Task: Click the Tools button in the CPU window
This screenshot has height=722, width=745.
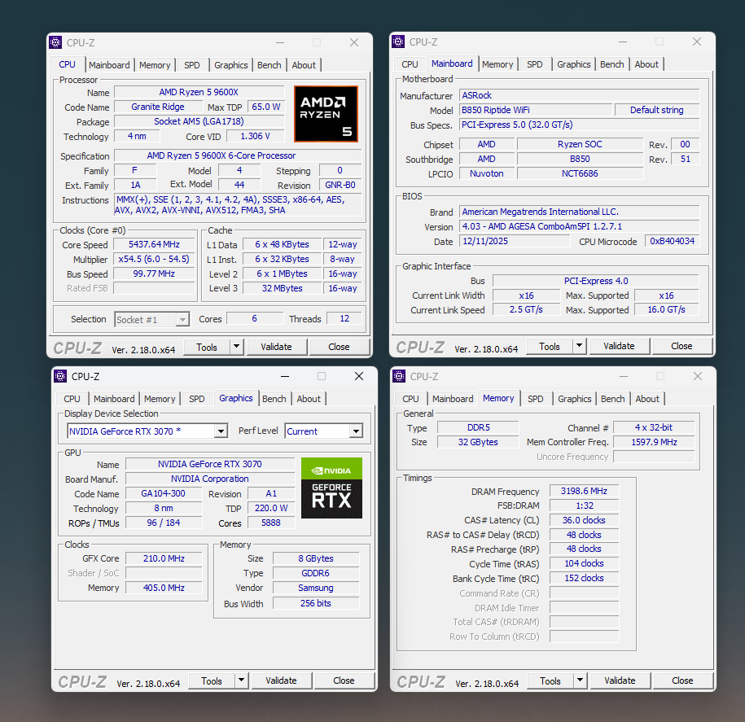Action: click(x=207, y=348)
